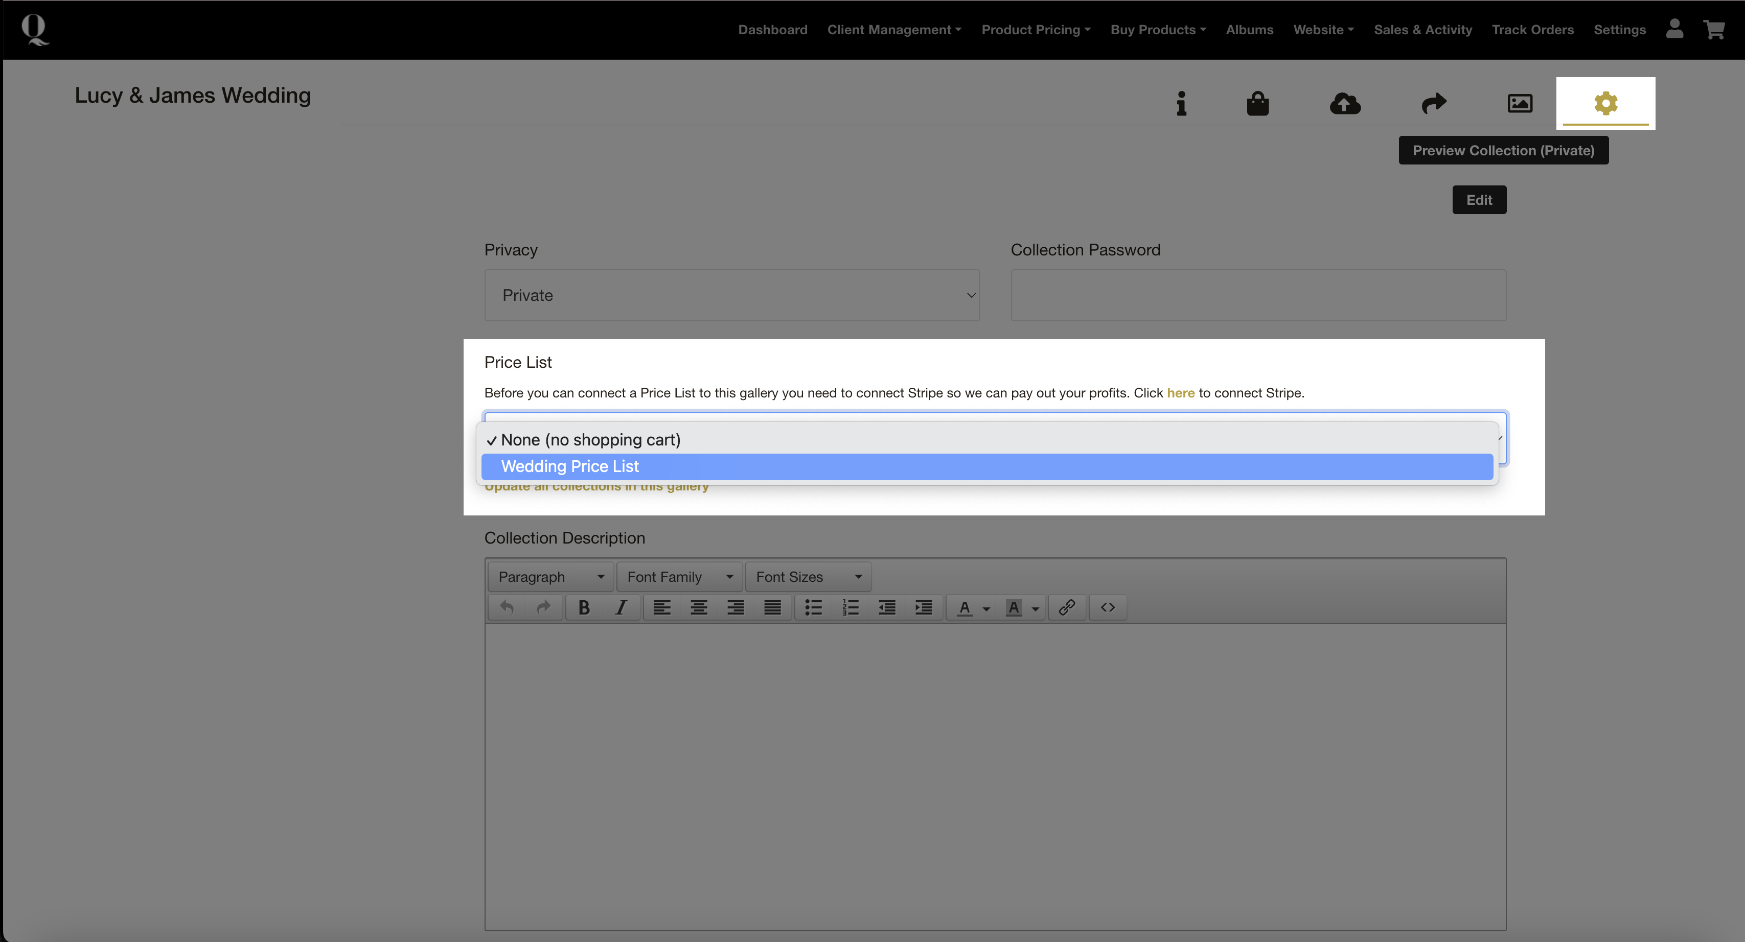This screenshot has width=1745, height=942.
Task: Click the 'here' Stripe connect link
Action: click(1180, 393)
